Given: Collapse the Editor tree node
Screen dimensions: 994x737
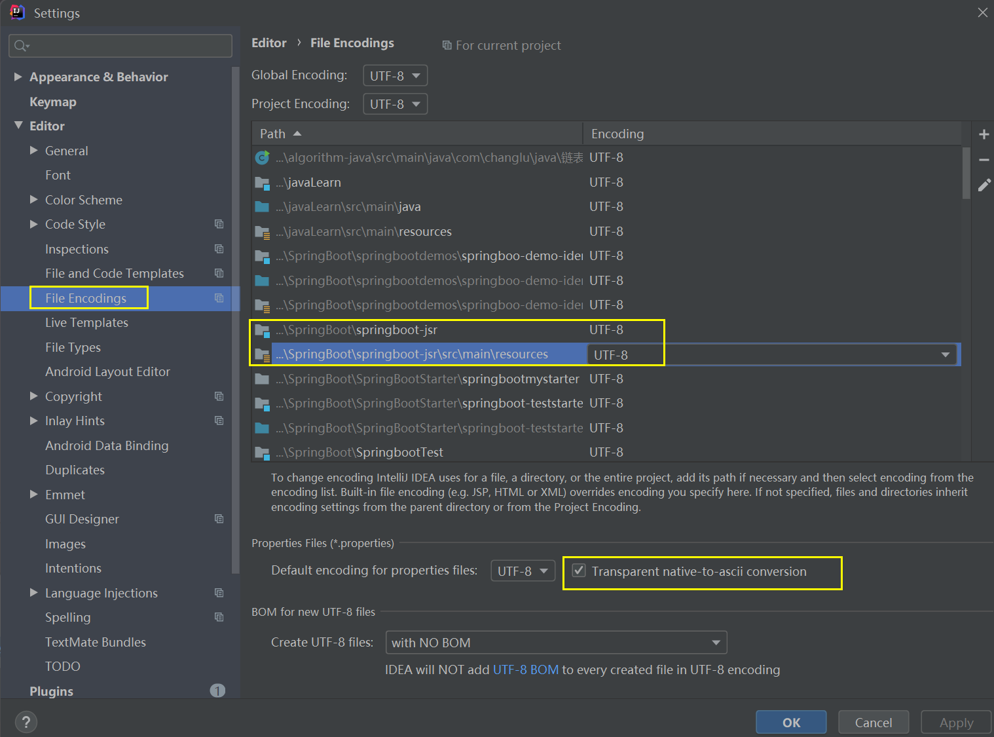Looking at the screenshot, I should pos(18,125).
